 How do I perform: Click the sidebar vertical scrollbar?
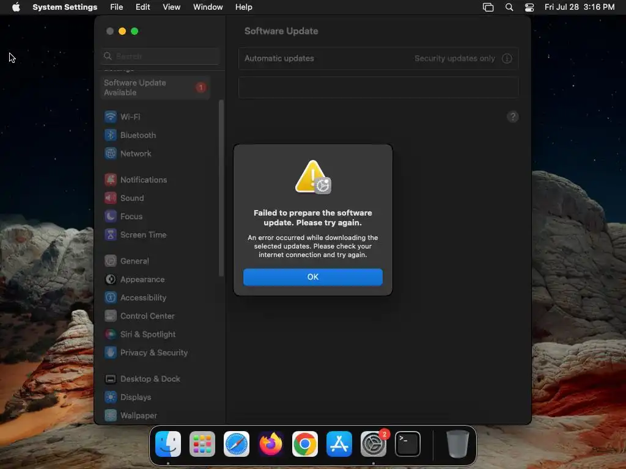221,188
